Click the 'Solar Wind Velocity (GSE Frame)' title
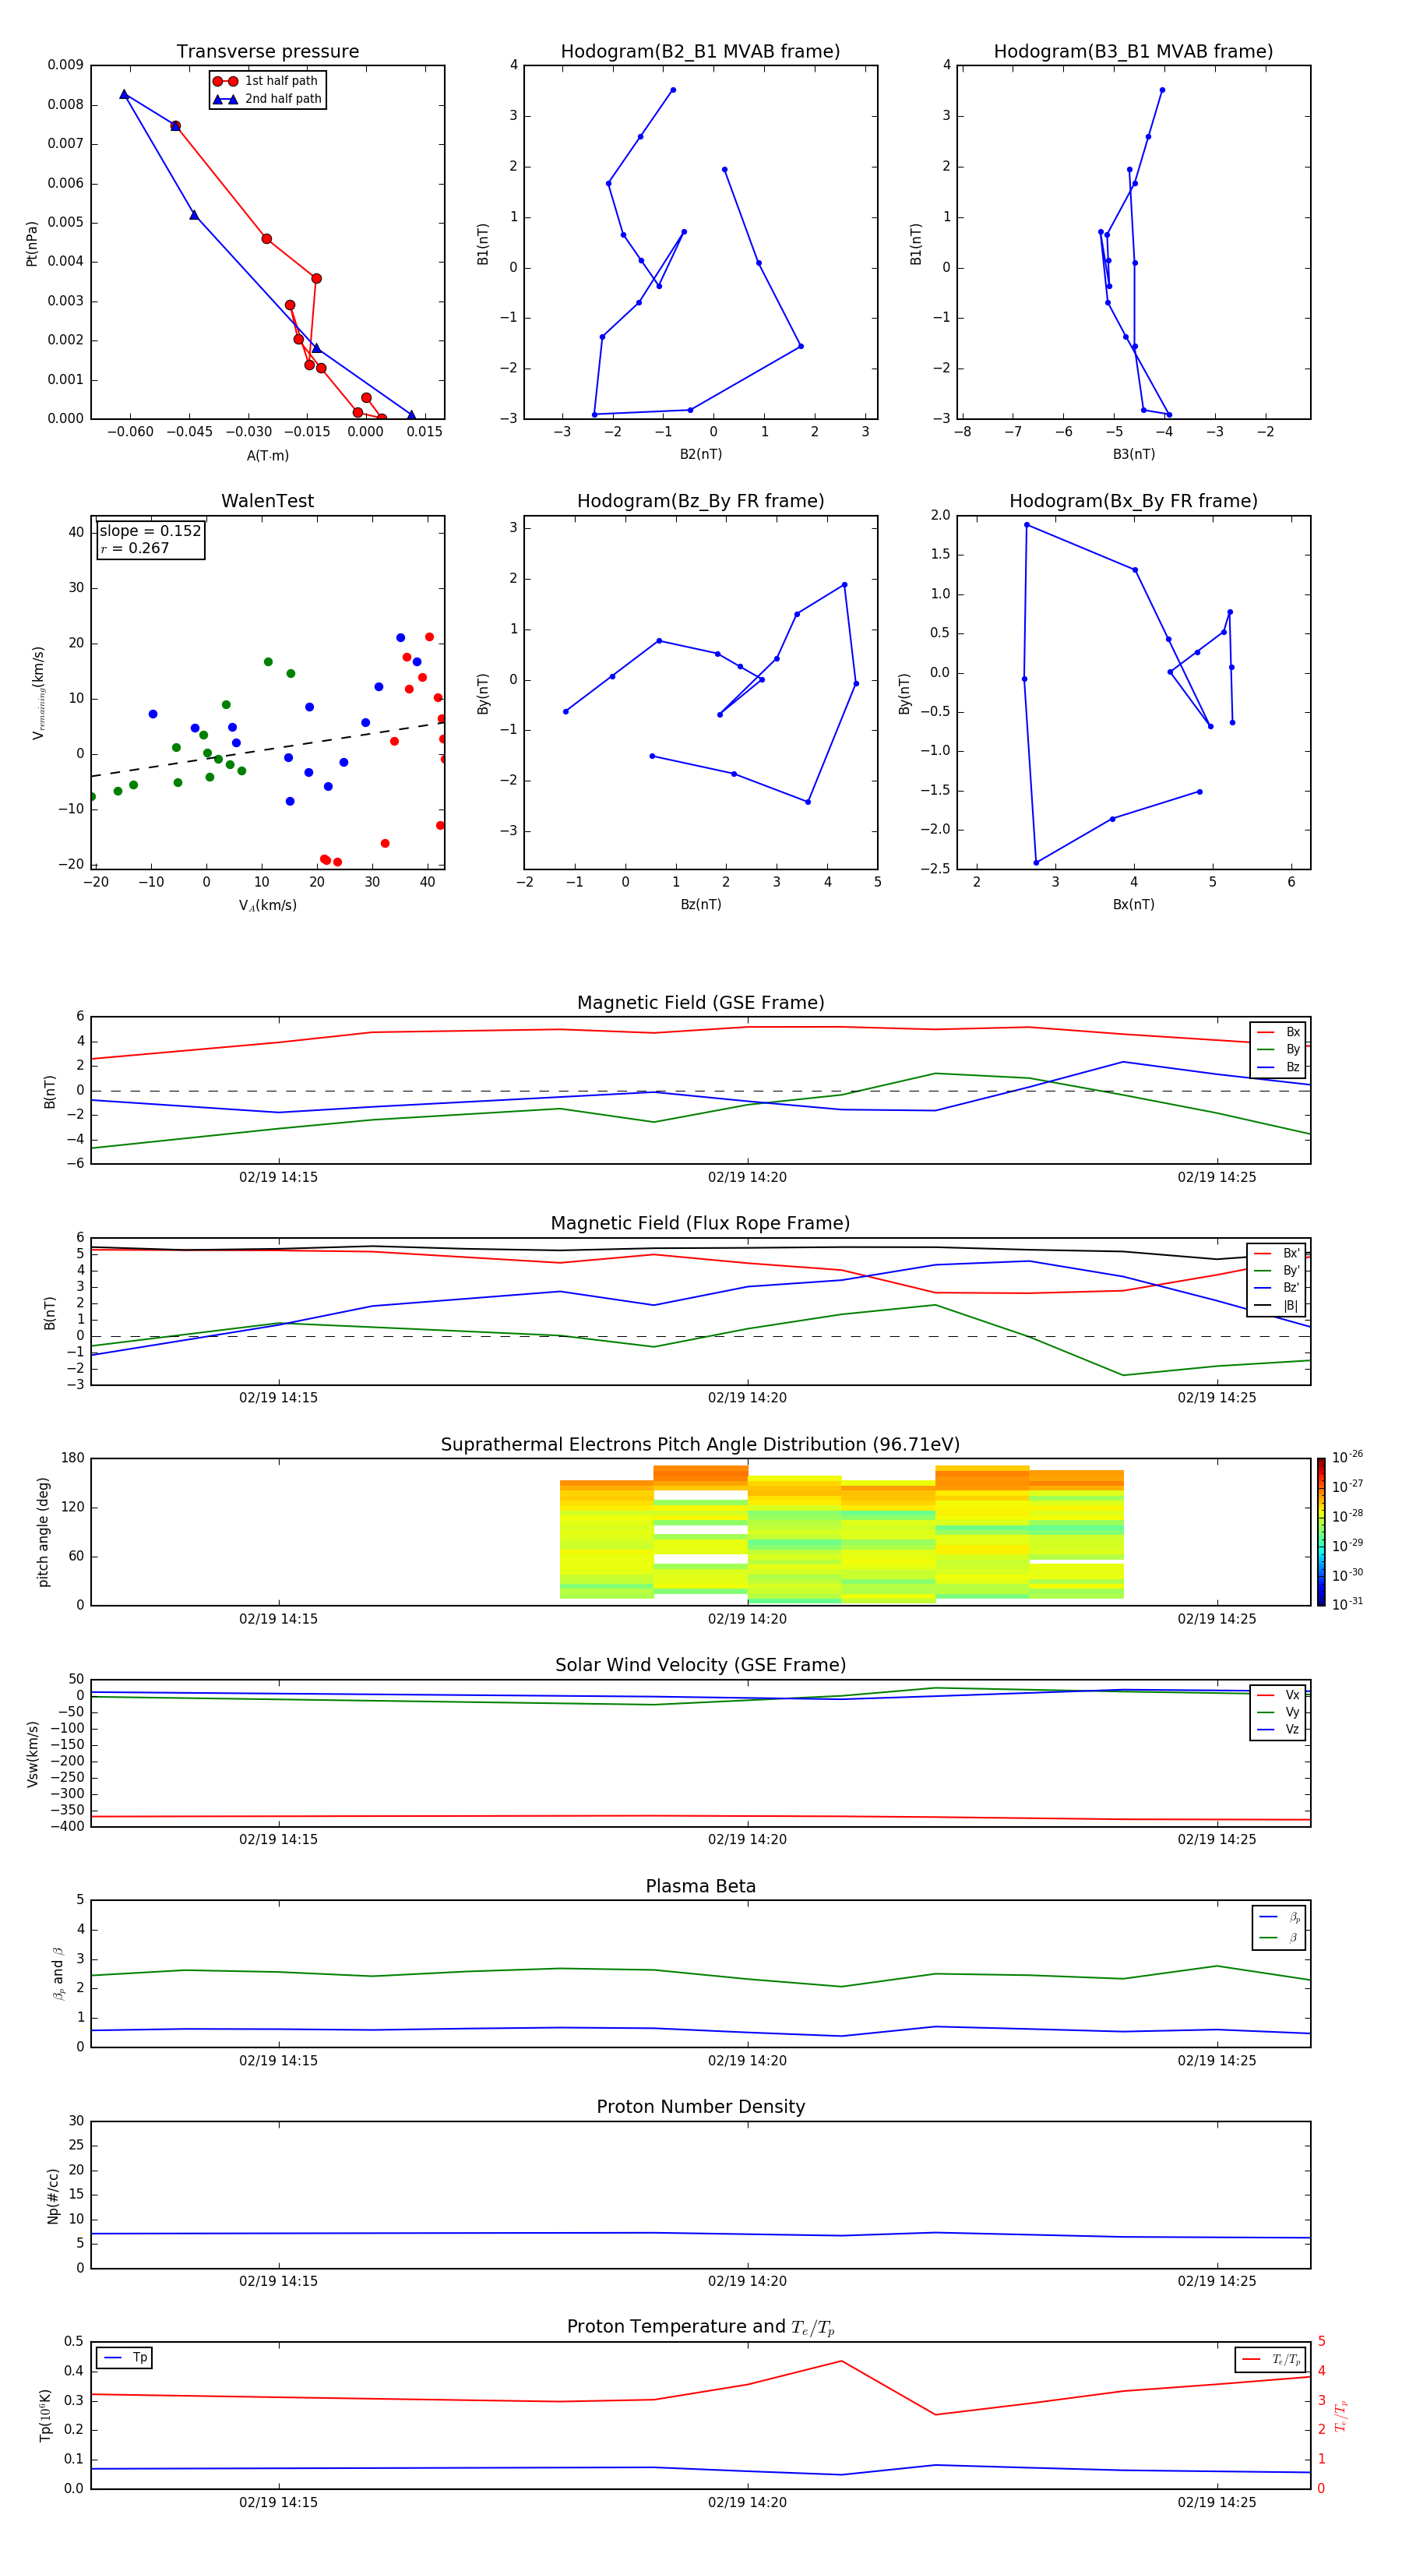The image size is (1402, 2571). click(x=700, y=1666)
